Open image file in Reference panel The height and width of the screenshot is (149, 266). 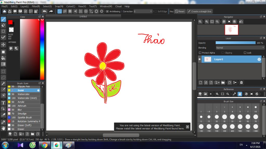[205, 94]
